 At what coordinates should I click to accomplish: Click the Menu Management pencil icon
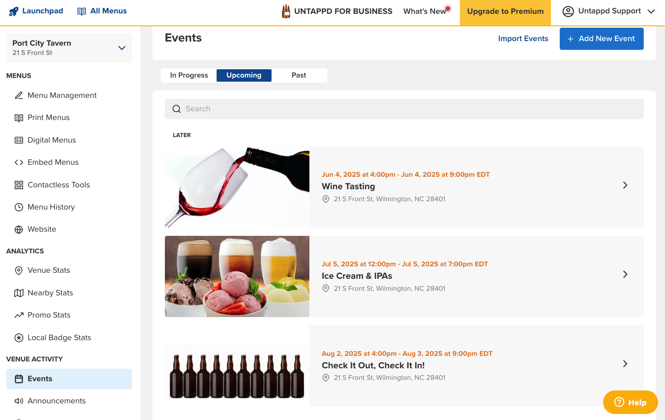click(19, 96)
